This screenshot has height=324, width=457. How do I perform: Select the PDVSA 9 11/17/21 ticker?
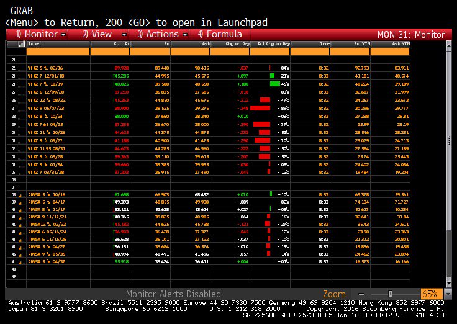48,217
